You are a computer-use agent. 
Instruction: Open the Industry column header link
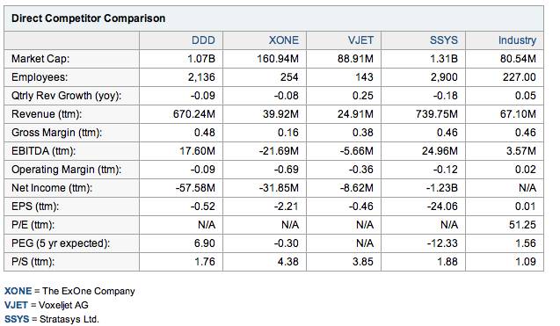517,40
